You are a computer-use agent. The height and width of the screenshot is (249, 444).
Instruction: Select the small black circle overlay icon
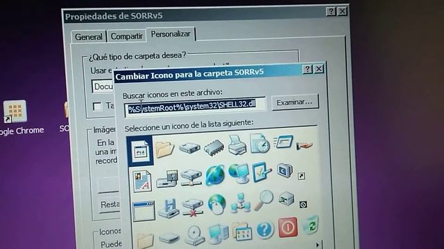pyautogui.click(x=303, y=205)
